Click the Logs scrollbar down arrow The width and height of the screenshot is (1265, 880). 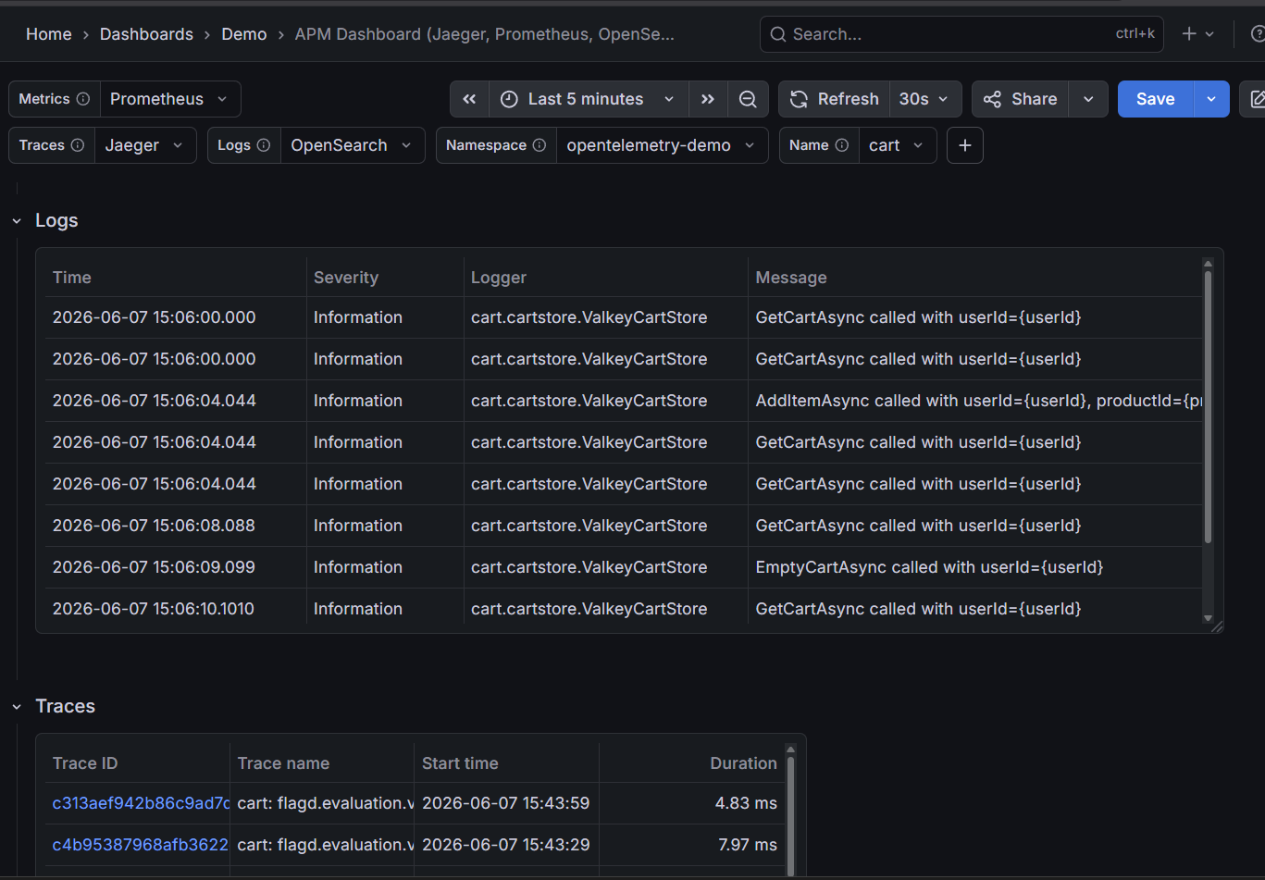coord(1208,618)
